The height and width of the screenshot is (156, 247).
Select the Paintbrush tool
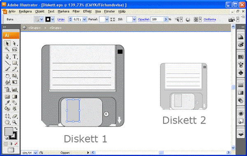pyautogui.click(x=7, y=69)
